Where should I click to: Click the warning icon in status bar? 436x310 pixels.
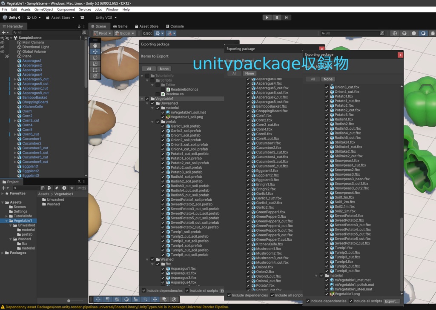pos(3,307)
